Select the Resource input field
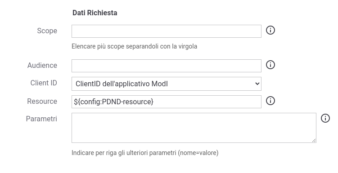This screenshot has height=173, width=338. [167, 102]
